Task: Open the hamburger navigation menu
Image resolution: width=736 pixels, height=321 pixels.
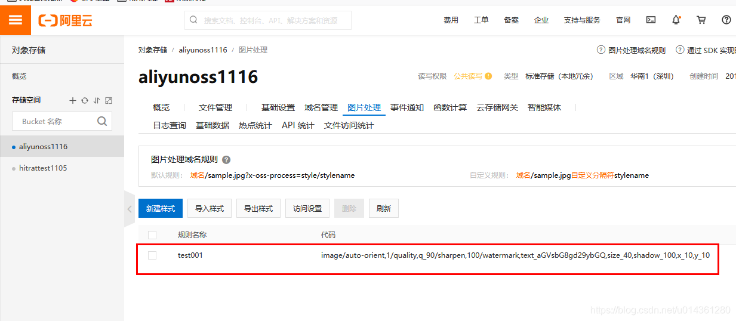Action: click(x=16, y=20)
